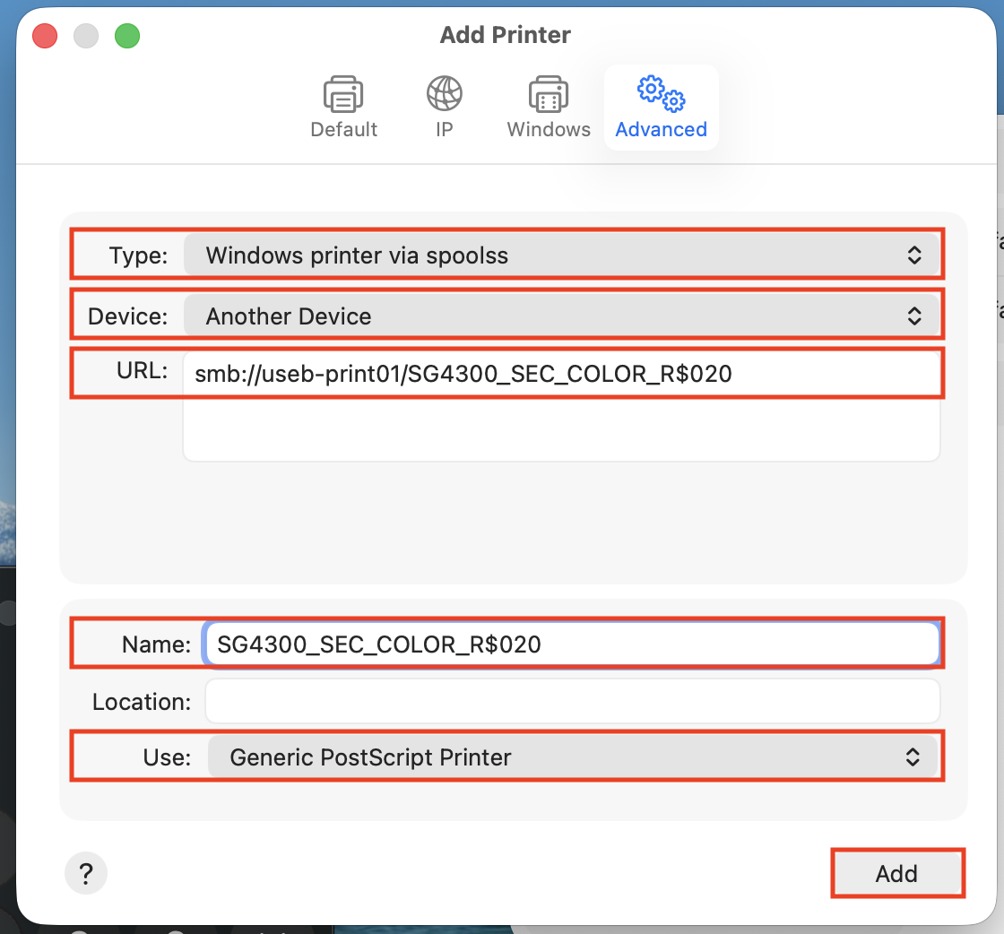Click the Default printer icon in toolbar
The image size is (1004, 934).
coord(343,94)
